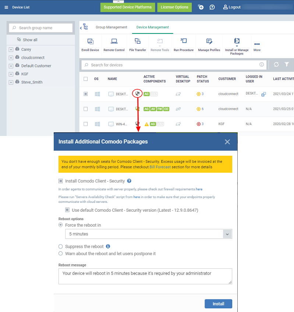The height and width of the screenshot is (312, 294).
Task: Tick the checkbox of the WIN-4 device row
Action: 86,124
